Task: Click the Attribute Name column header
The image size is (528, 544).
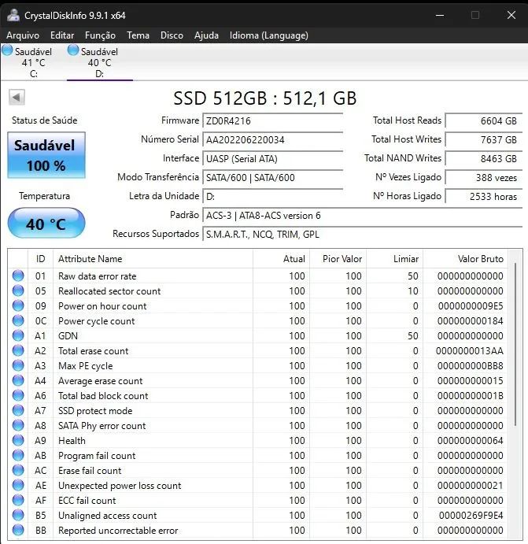Action: [x=153, y=259]
